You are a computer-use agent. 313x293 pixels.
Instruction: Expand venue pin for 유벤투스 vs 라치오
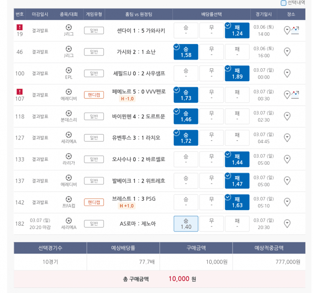(x=287, y=138)
